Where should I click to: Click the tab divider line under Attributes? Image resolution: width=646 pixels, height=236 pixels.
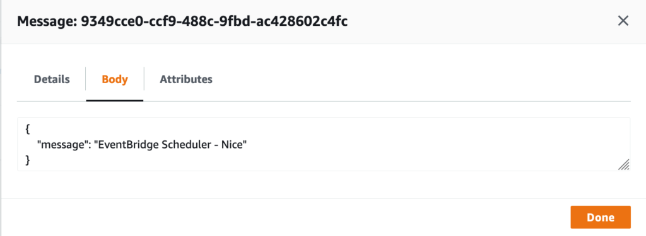click(186, 101)
